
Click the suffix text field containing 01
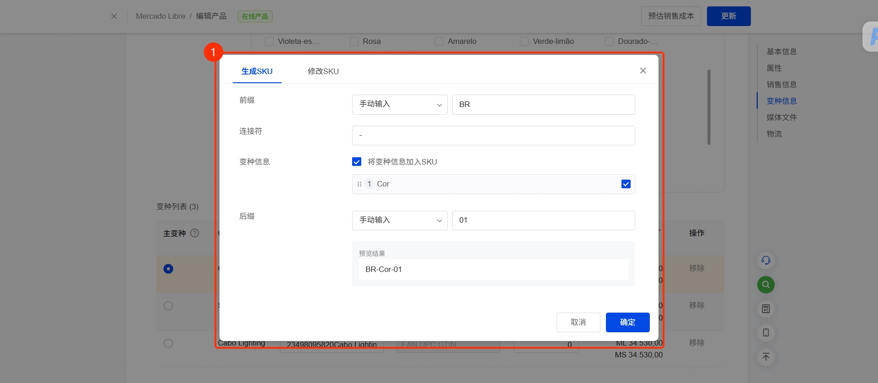[x=543, y=220]
